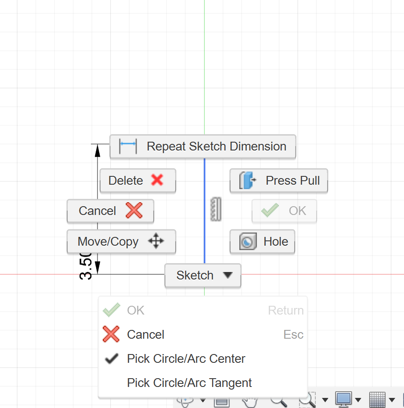Choose Cancel from the context menu
This screenshot has height=408, width=404.
(145, 334)
